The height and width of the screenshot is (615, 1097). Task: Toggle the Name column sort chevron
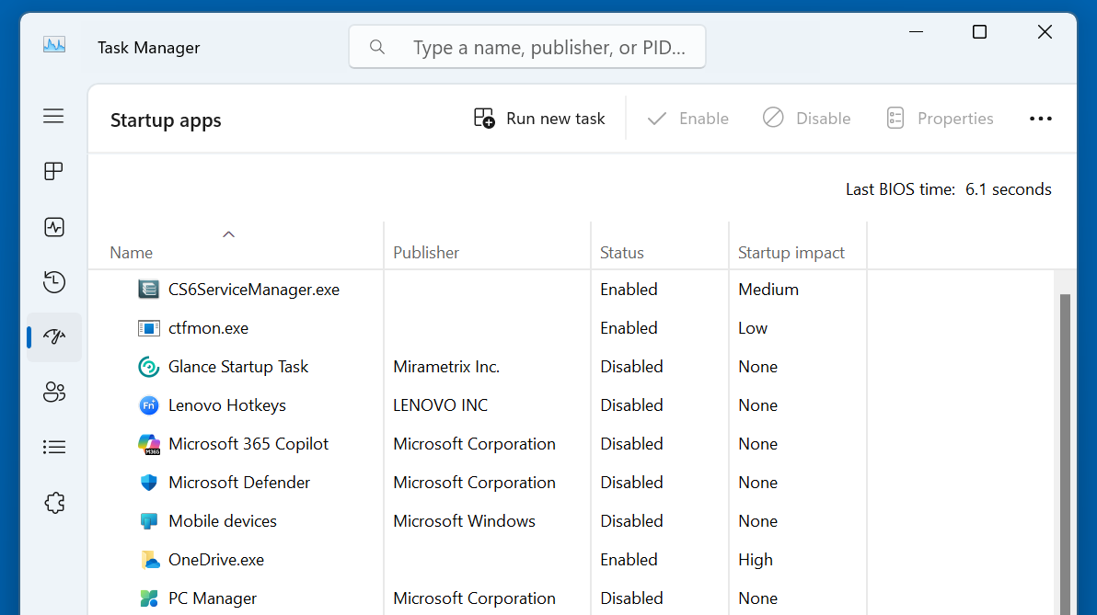pyautogui.click(x=228, y=233)
